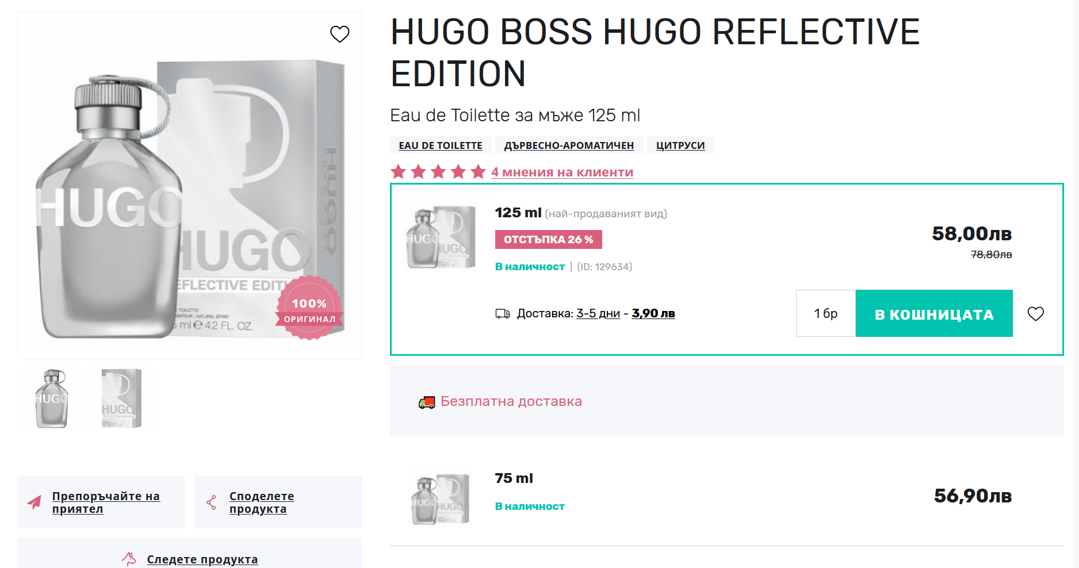The height and width of the screenshot is (568, 1079).
Task: Select the ДЪРВЕСНО-АРОМАТИЧЕН tag
Action: click(569, 145)
